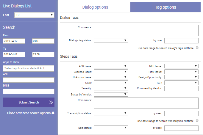Check date range for transcription edittime box
This screenshot has width=203, height=135.
point(197,121)
